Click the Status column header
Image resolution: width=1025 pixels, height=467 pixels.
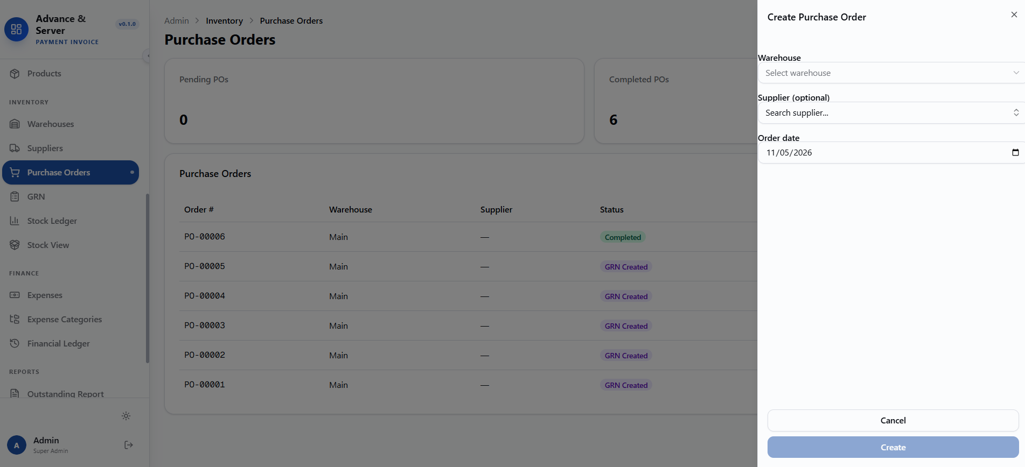pos(612,210)
